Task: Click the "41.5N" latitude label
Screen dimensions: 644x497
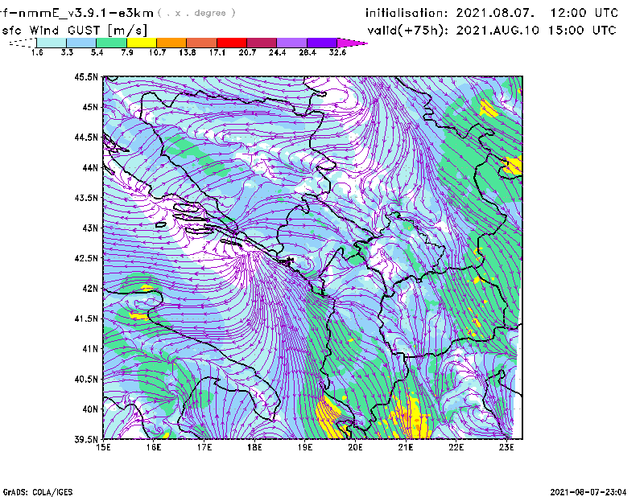Action: click(86, 318)
